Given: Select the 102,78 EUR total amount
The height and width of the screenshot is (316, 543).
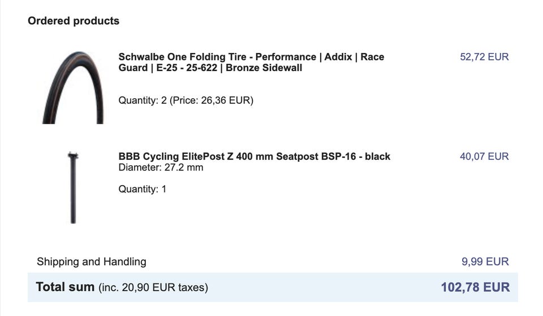Looking at the screenshot, I should click(x=475, y=287).
